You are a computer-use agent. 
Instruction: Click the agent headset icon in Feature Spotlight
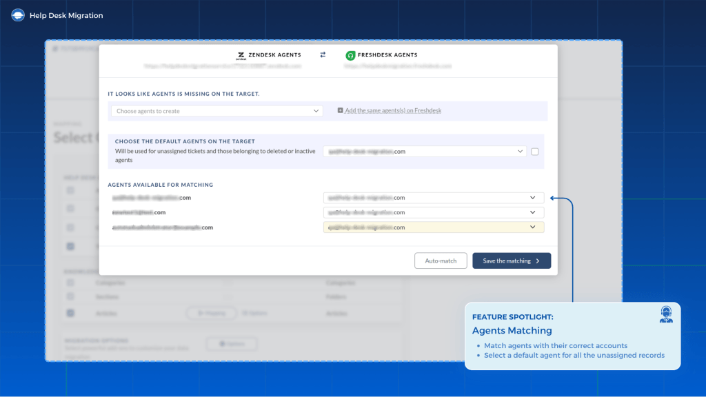(x=667, y=314)
